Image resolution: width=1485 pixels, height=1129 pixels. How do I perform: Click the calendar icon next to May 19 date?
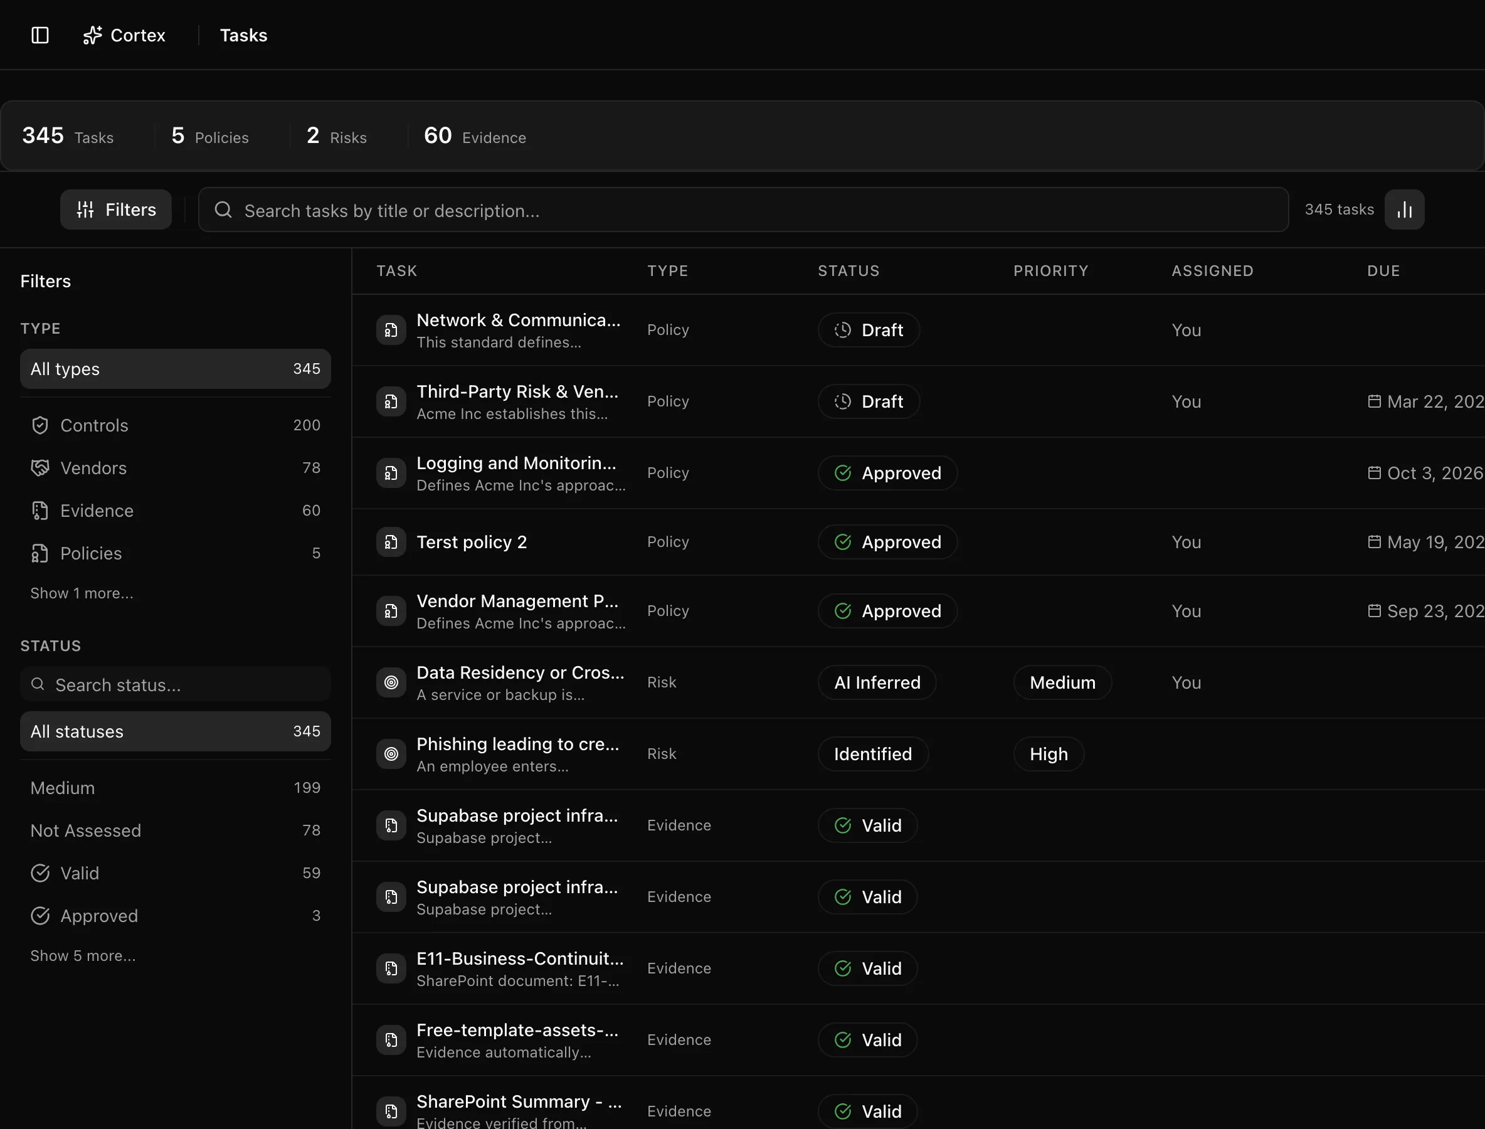pyautogui.click(x=1375, y=542)
